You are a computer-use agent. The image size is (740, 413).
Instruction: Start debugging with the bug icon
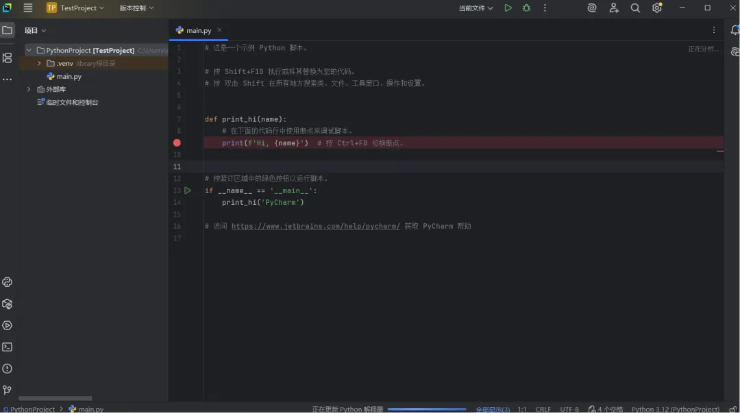[526, 8]
